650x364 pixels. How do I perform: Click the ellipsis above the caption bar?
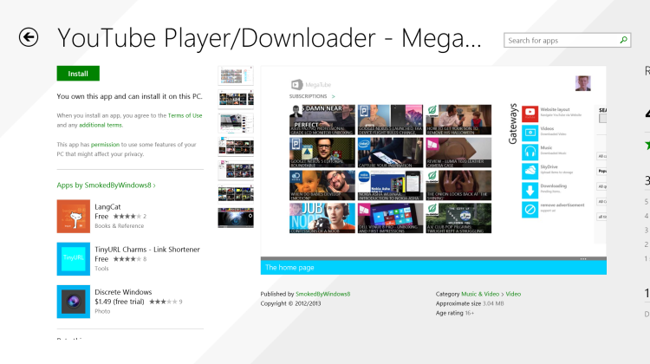[x=583, y=258]
